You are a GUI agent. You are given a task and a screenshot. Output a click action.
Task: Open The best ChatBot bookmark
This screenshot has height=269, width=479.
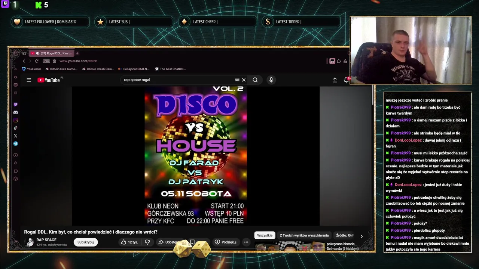click(170, 69)
